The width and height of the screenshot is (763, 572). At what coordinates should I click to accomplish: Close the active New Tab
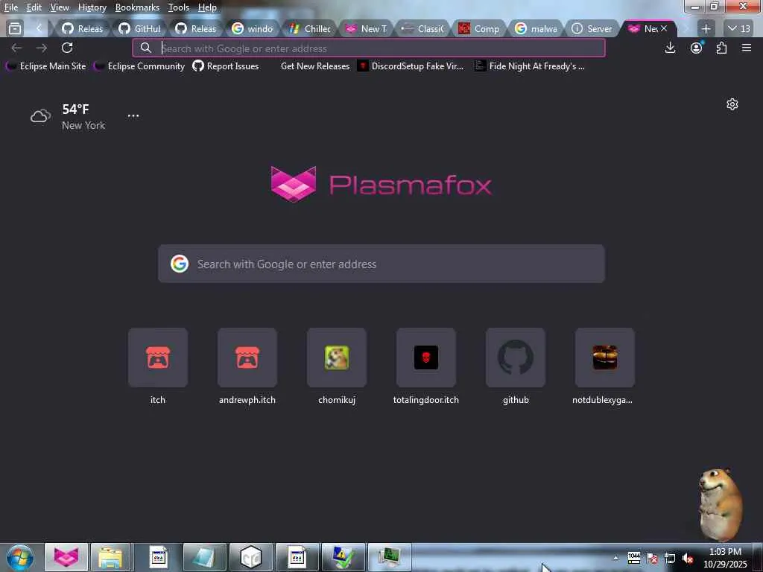664,28
